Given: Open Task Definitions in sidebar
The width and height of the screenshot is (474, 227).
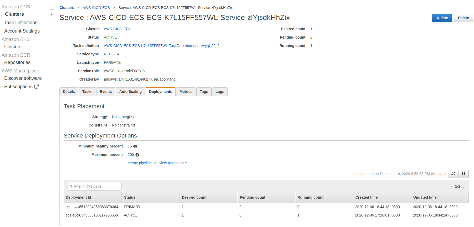Looking at the screenshot, I should point(21,23).
